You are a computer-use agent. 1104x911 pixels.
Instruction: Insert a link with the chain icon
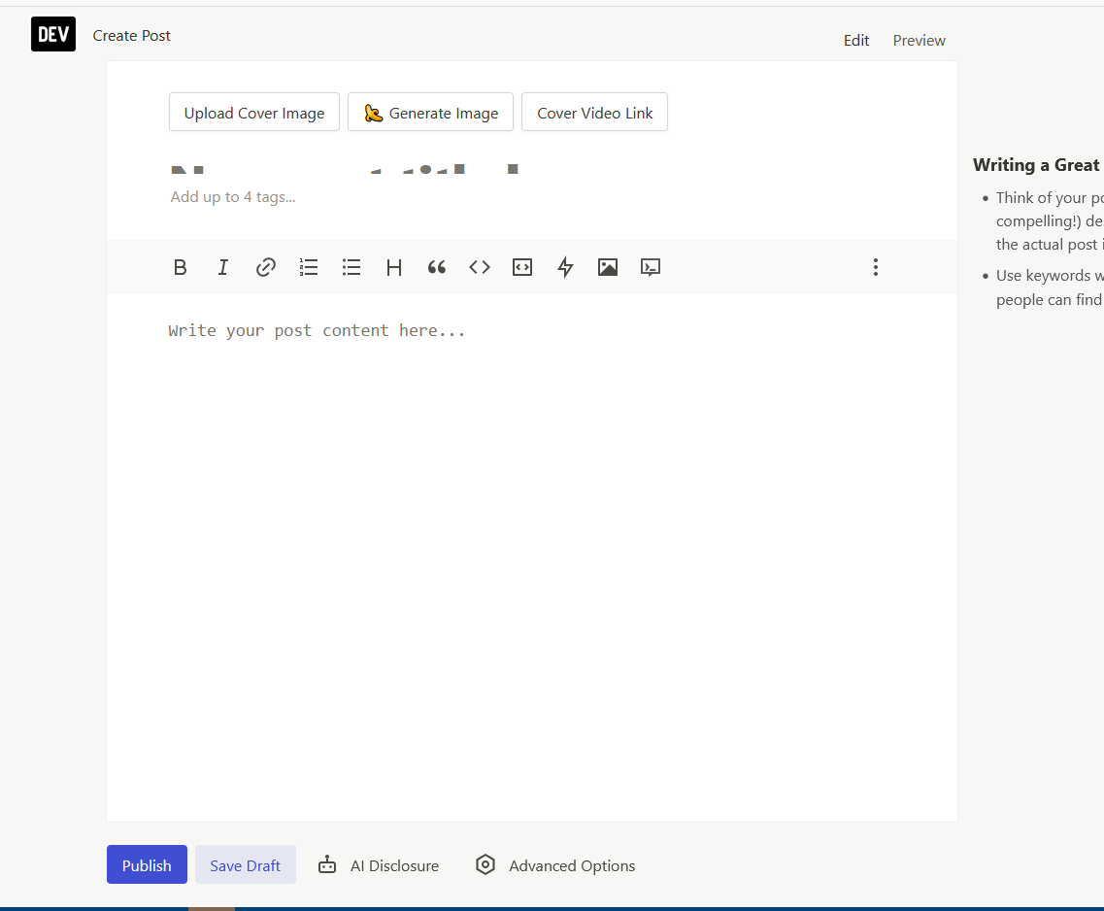click(x=265, y=267)
